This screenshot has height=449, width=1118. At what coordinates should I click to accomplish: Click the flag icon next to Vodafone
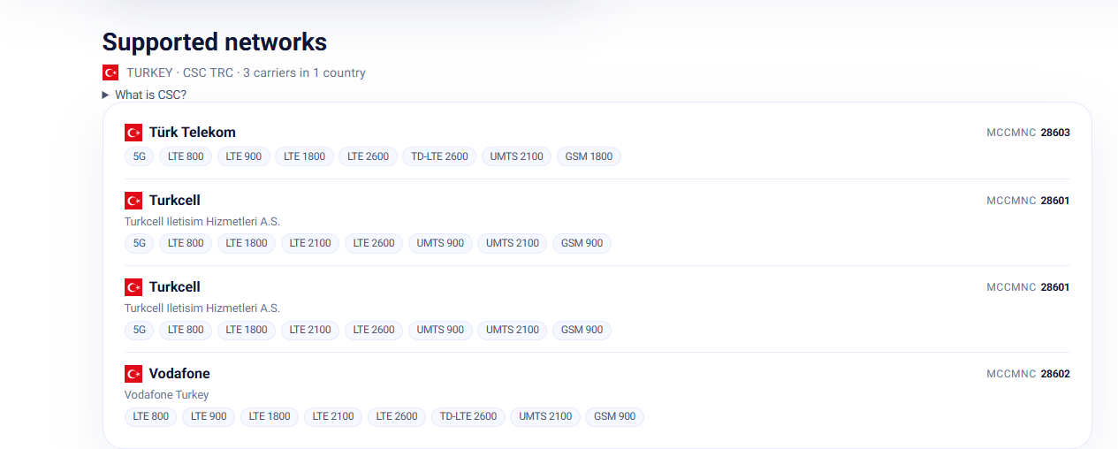[x=133, y=373]
